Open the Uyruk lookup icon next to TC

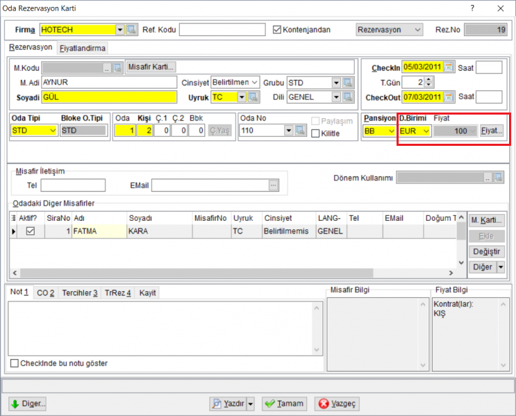tap(253, 97)
